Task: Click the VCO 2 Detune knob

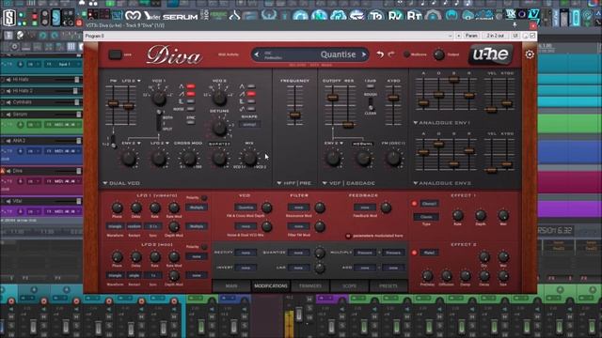Action: click(x=219, y=129)
